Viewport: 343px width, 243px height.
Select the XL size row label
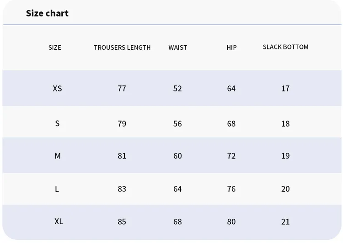coord(59,222)
